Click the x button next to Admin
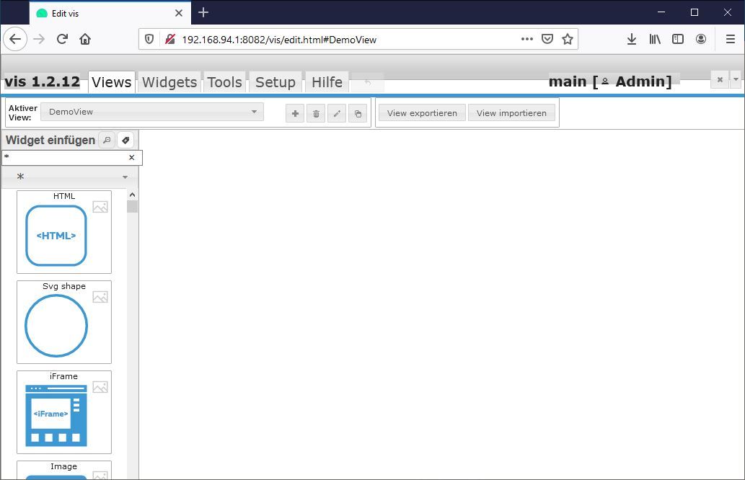 (x=720, y=79)
